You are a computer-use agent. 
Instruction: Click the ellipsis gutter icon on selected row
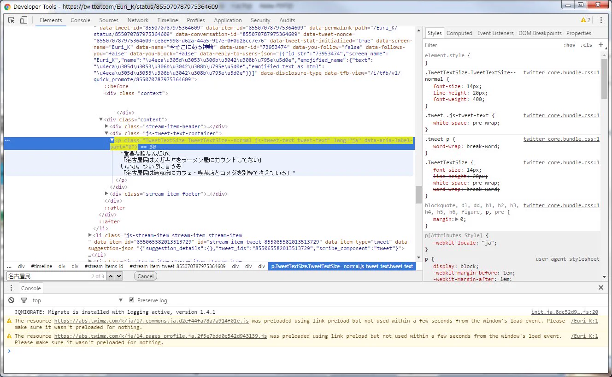point(7,140)
